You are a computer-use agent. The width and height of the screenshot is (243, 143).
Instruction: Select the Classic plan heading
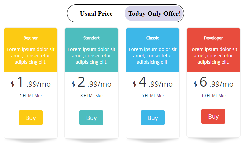click(153, 38)
